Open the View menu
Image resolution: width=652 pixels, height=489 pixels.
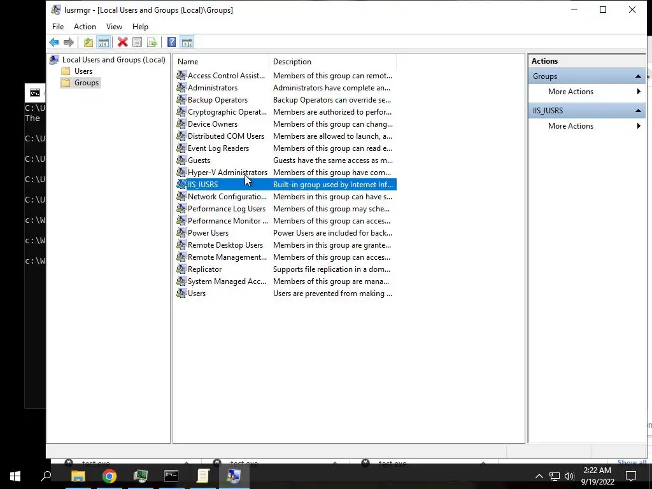114,27
